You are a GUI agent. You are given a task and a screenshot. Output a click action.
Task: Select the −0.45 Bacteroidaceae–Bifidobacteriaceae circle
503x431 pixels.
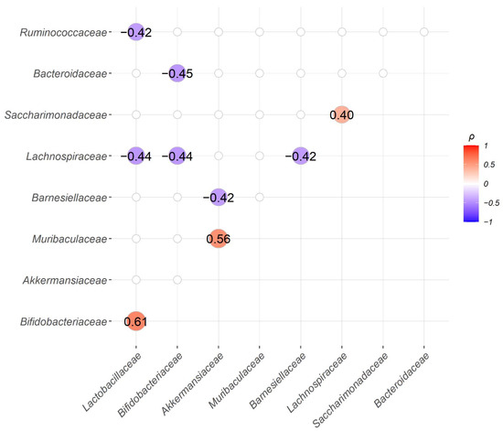[177, 73]
